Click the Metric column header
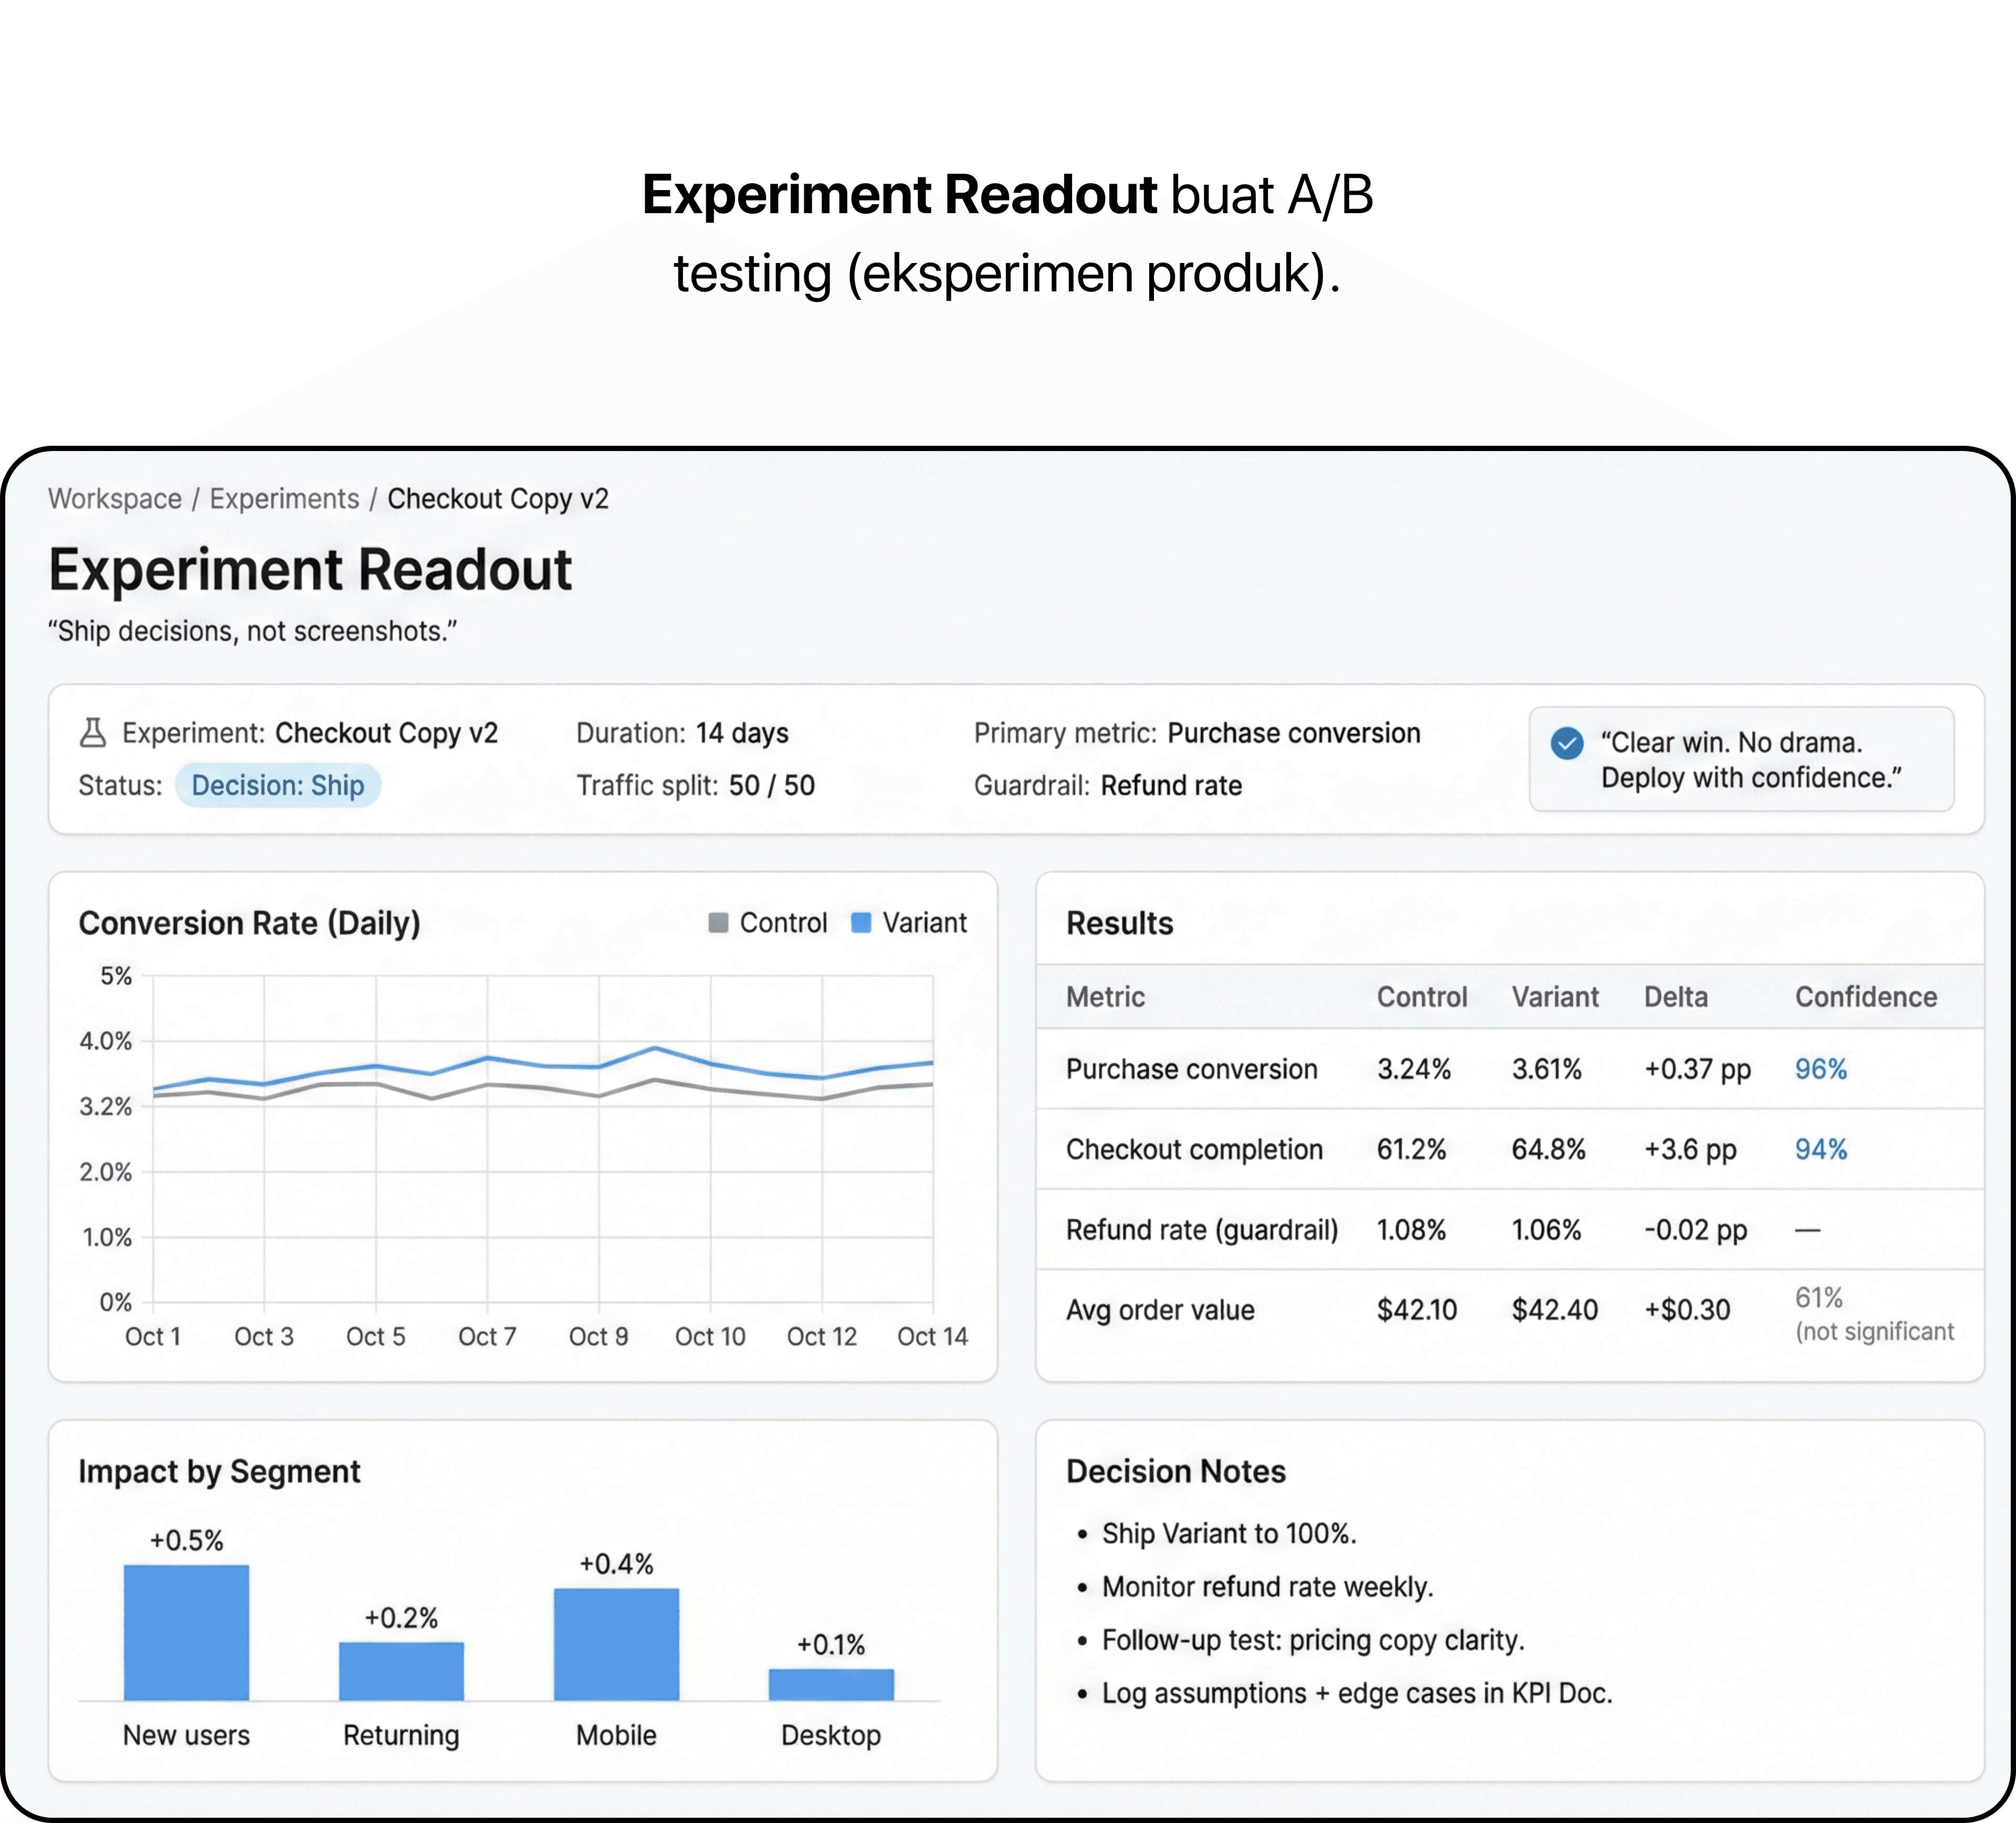 [x=1105, y=996]
